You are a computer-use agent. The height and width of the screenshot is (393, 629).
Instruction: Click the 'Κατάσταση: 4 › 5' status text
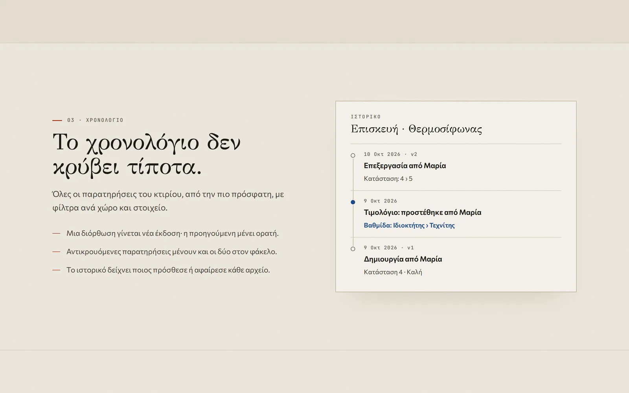(x=388, y=179)
